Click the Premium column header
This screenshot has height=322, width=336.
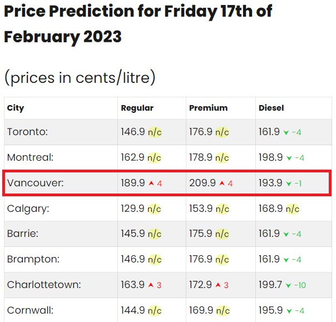[x=208, y=108]
